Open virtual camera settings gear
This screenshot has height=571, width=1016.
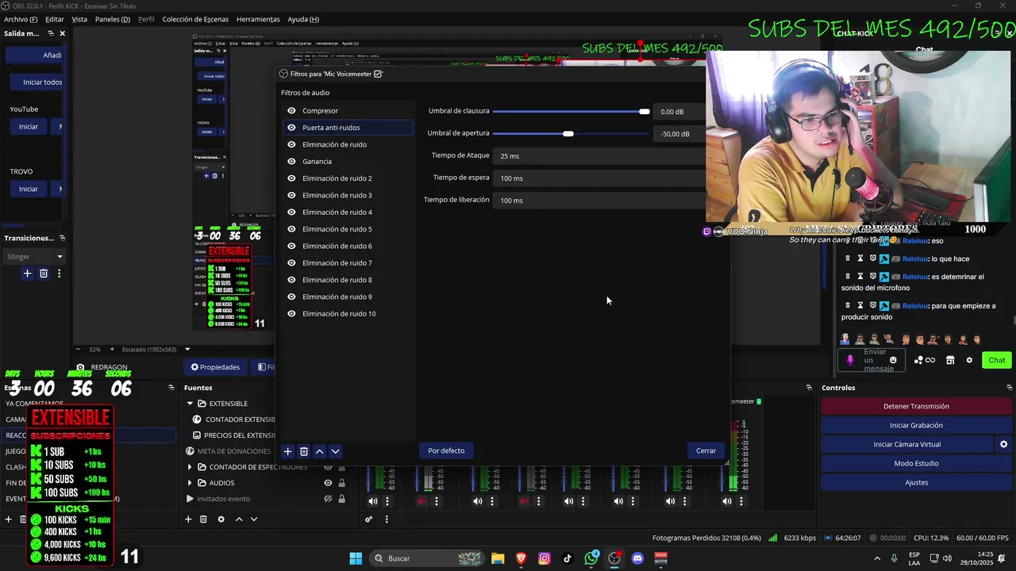click(x=1003, y=444)
